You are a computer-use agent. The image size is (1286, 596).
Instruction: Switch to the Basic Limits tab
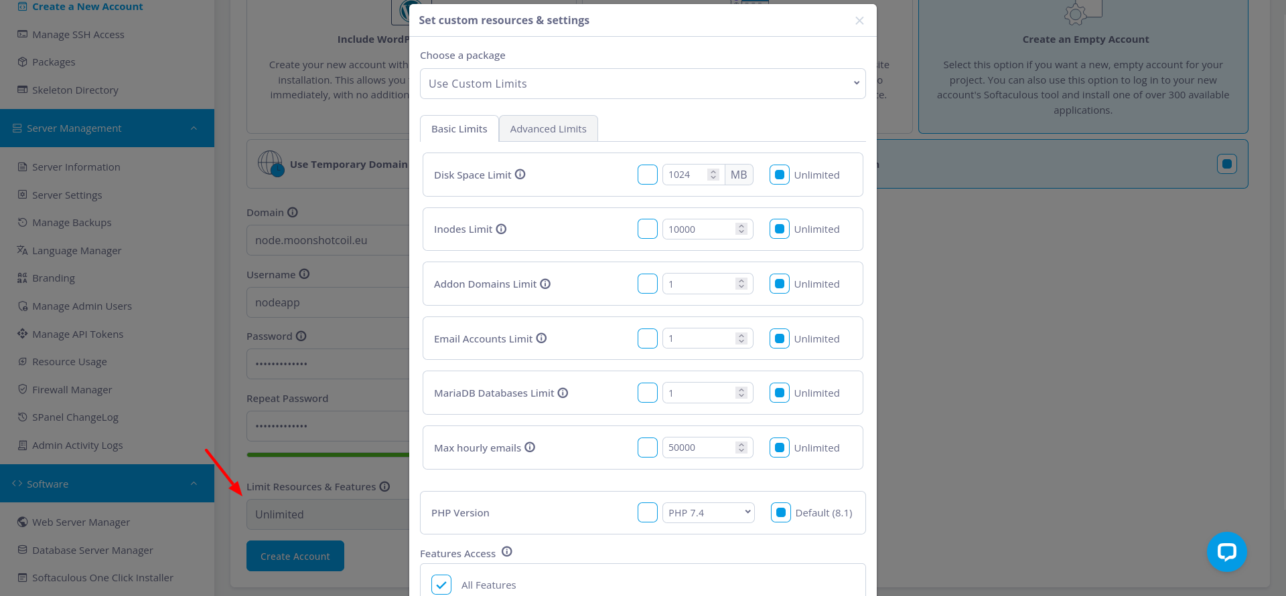point(459,128)
